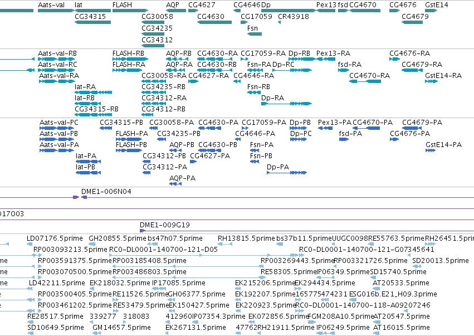The image size is (474, 336).
Task: Click transcript Fsn-RB
Action: (x=258, y=87)
